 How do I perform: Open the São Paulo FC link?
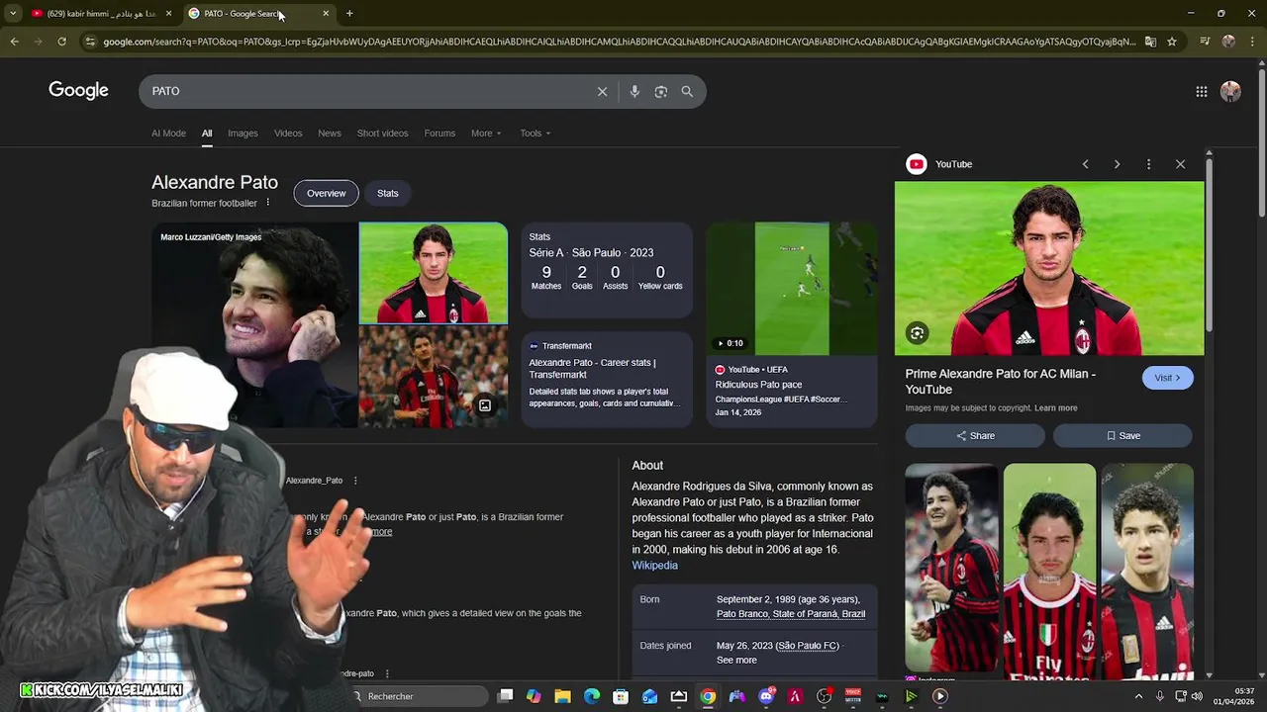808,646
